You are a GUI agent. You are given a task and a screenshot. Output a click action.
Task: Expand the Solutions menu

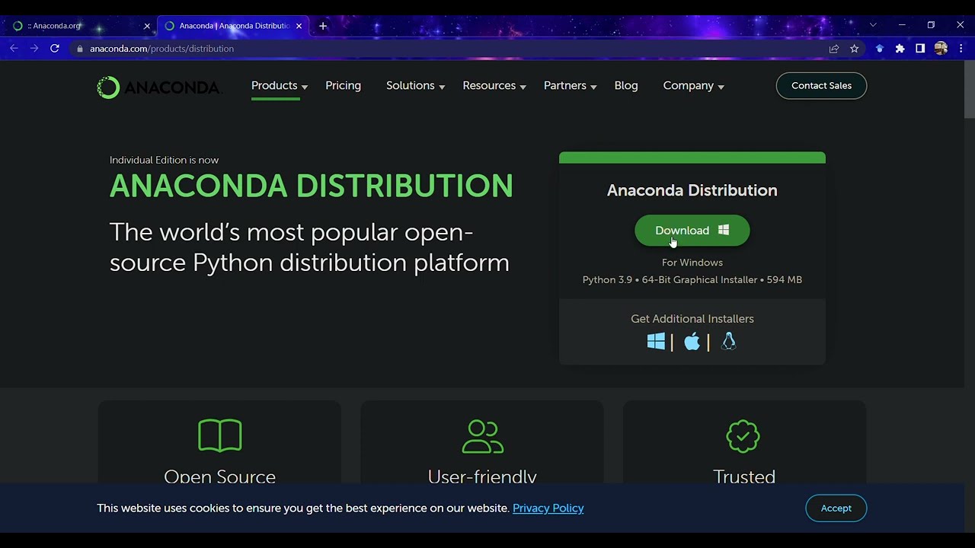[416, 86]
